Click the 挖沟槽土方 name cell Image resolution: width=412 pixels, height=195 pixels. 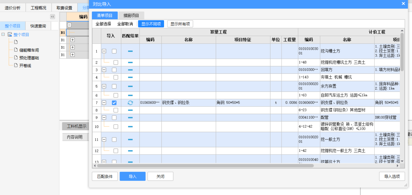click(x=347, y=51)
